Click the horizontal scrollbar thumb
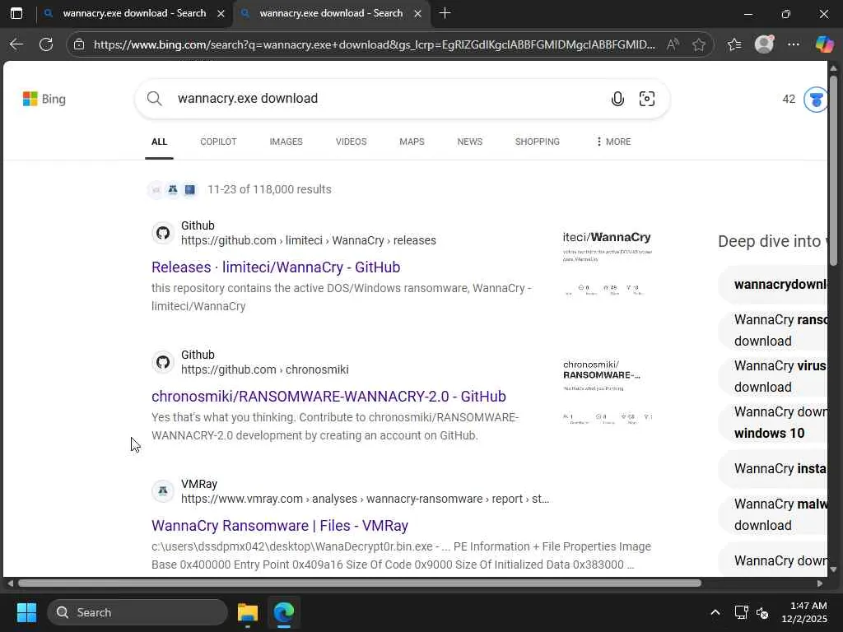The width and height of the screenshot is (843, 632). click(x=359, y=583)
